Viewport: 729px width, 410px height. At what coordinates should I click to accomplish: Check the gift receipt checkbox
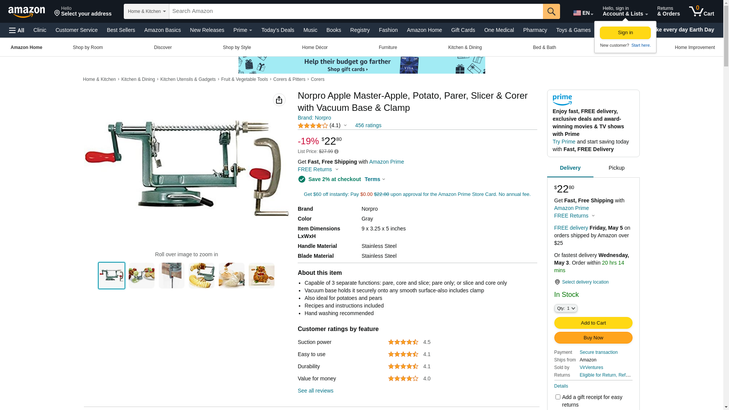(558, 397)
